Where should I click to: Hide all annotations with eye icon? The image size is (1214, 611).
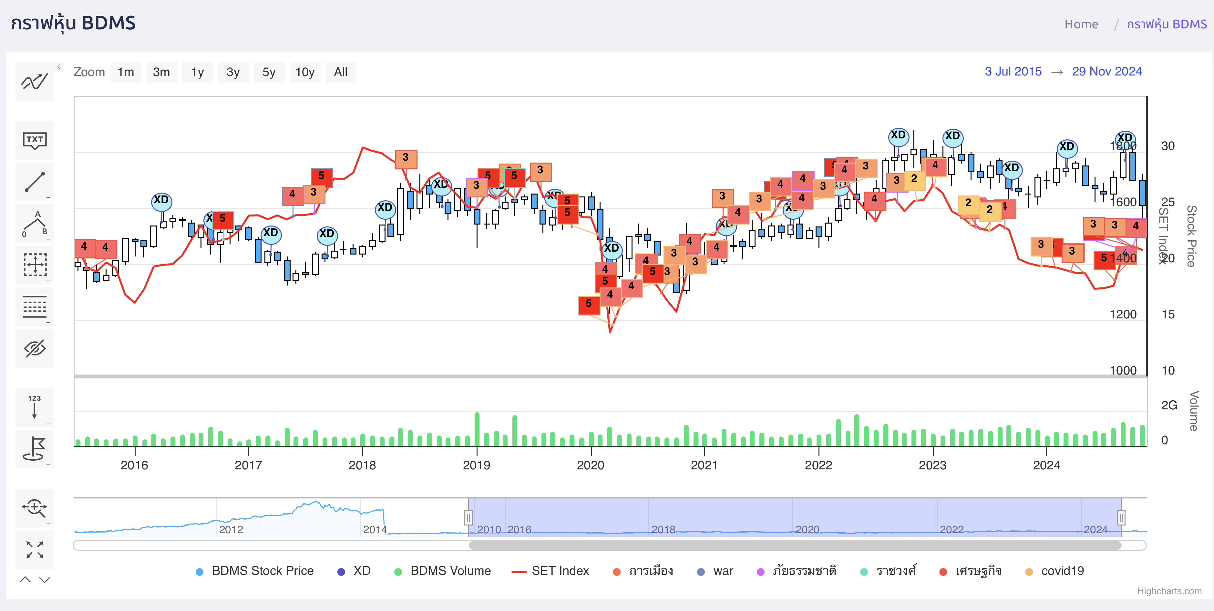point(35,348)
